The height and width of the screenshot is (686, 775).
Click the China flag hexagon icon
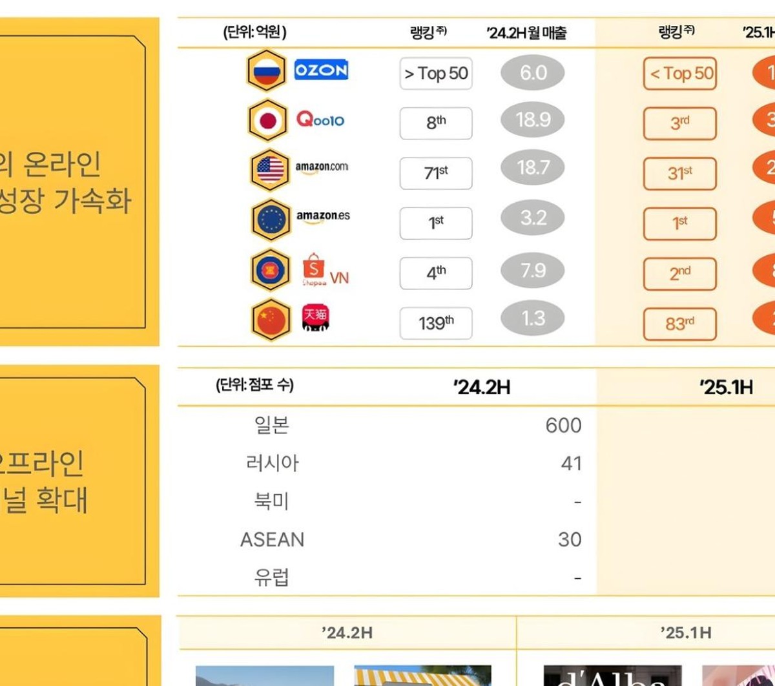point(271,320)
